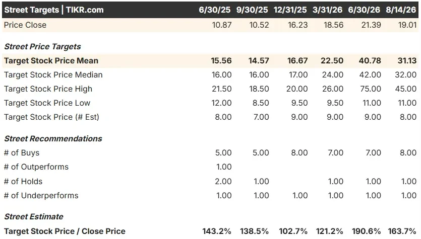Click the Street Recommendations section heading
The width and height of the screenshot is (421, 239).
coord(53,138)
